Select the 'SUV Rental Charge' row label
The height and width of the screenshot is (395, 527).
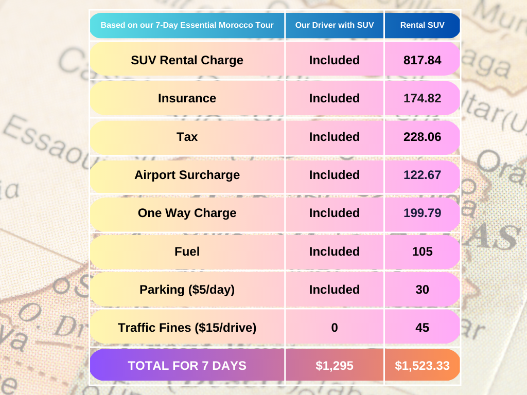coord(187,60)
